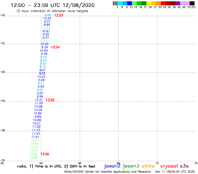Image resolution: width=198 pixels, height=174 pixels.
Task: Select the wave height reading 10.91
Action: tap(46, 31)
